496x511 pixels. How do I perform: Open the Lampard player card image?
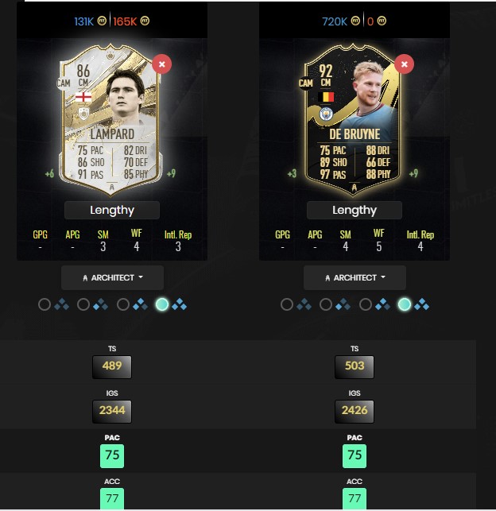pyautogui.click(x=110, y=120)
